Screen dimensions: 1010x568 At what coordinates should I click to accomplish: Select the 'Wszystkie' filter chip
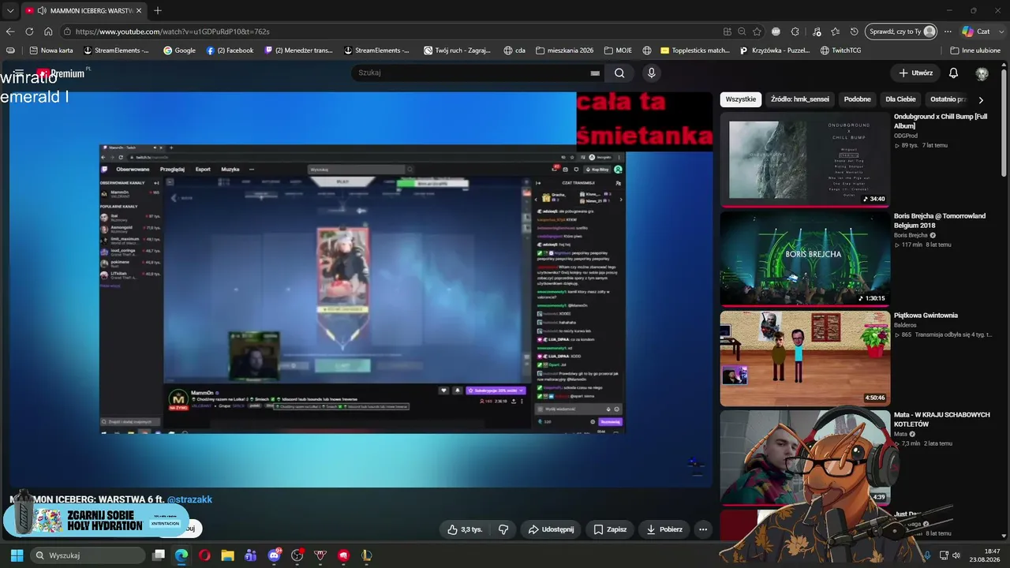[741, 99]
